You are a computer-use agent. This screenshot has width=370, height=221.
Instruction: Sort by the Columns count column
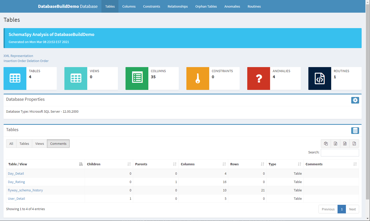tap(203, 164)
